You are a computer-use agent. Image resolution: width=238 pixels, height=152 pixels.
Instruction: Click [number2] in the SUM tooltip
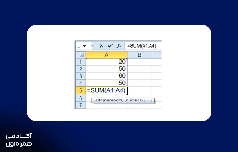(x=135, y=100)
